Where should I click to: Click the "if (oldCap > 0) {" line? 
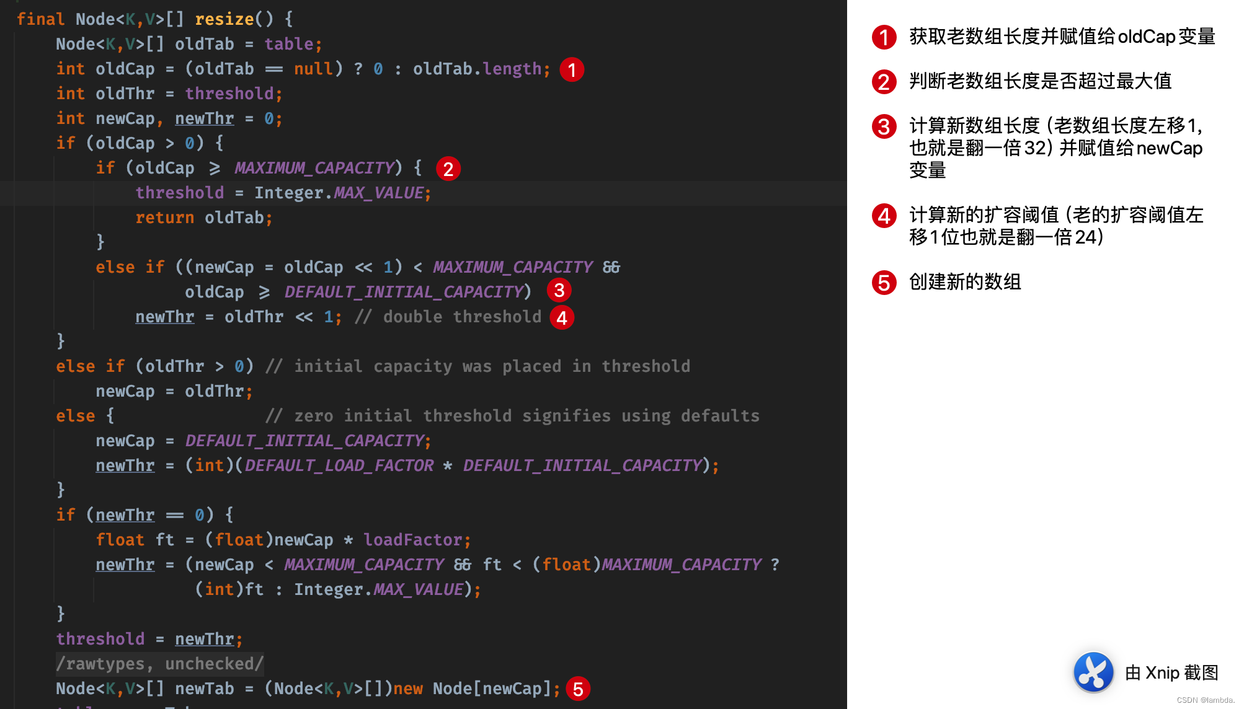point(140,143)
